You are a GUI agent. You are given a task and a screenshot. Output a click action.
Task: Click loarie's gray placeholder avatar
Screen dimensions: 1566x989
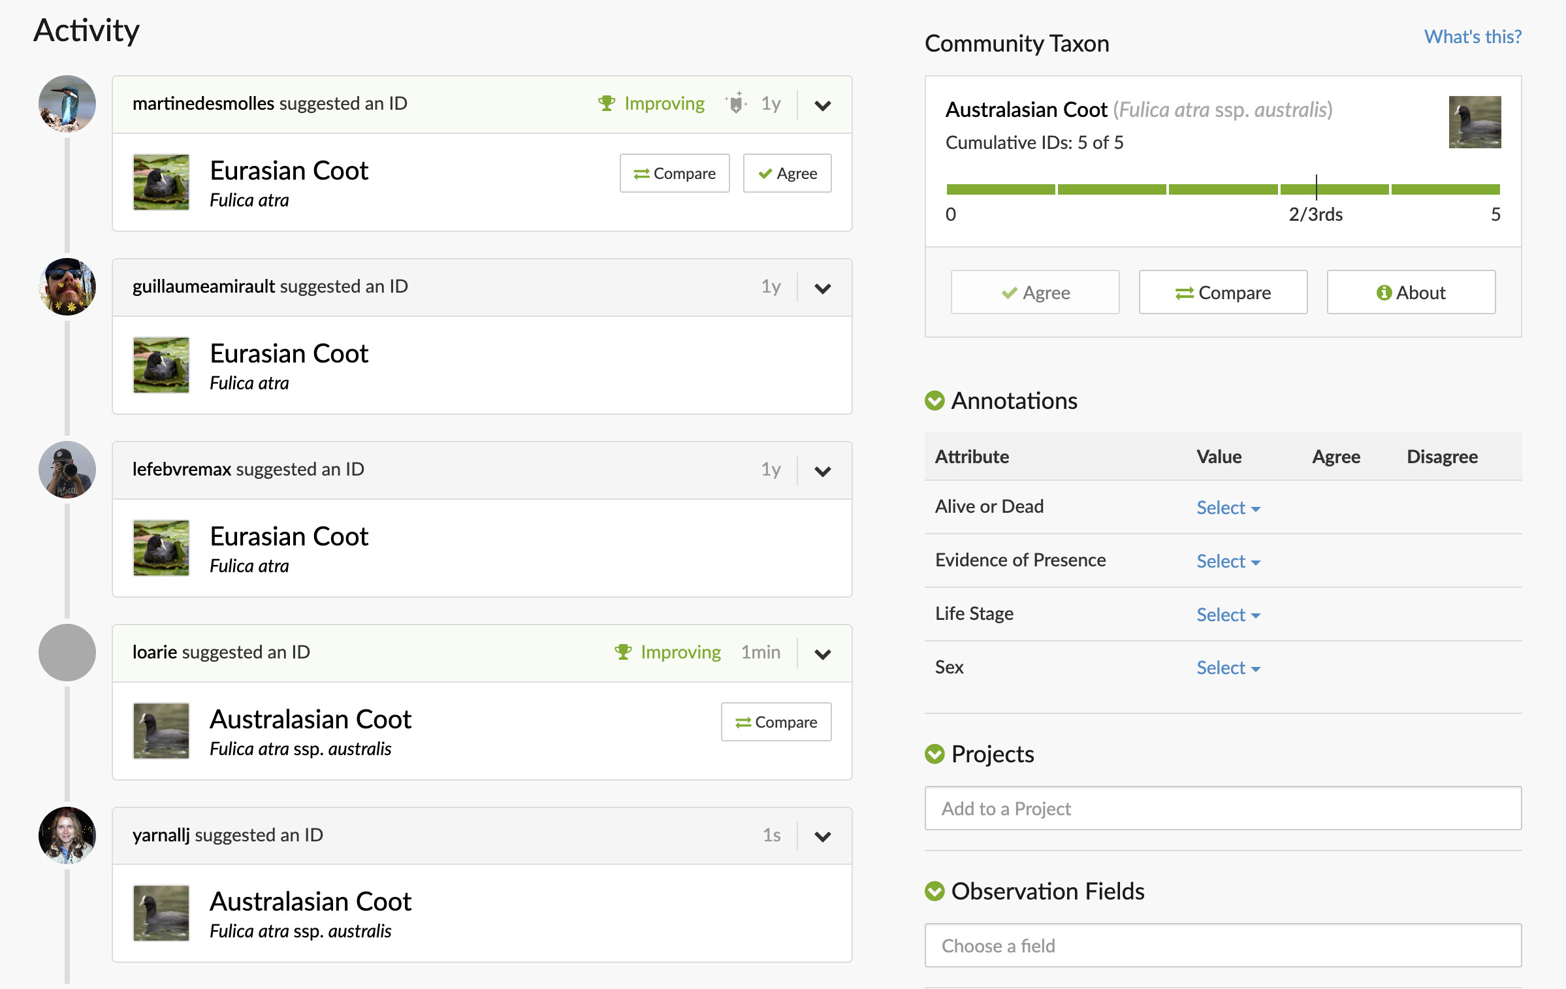coord(67,653)
